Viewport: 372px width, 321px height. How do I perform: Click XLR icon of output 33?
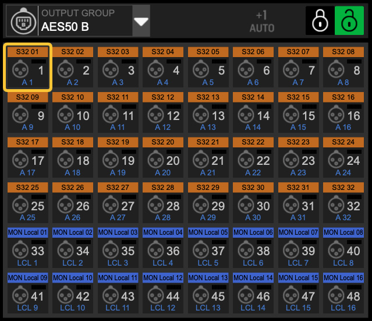point(20,251)
